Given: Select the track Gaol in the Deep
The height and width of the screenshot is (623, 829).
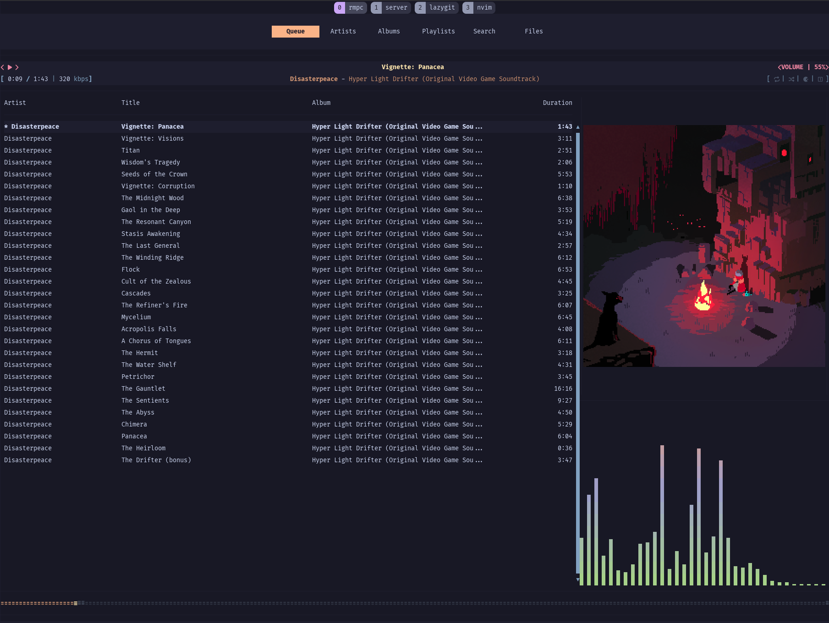Looking at the screenshot, I should click(x=150, y=210).
